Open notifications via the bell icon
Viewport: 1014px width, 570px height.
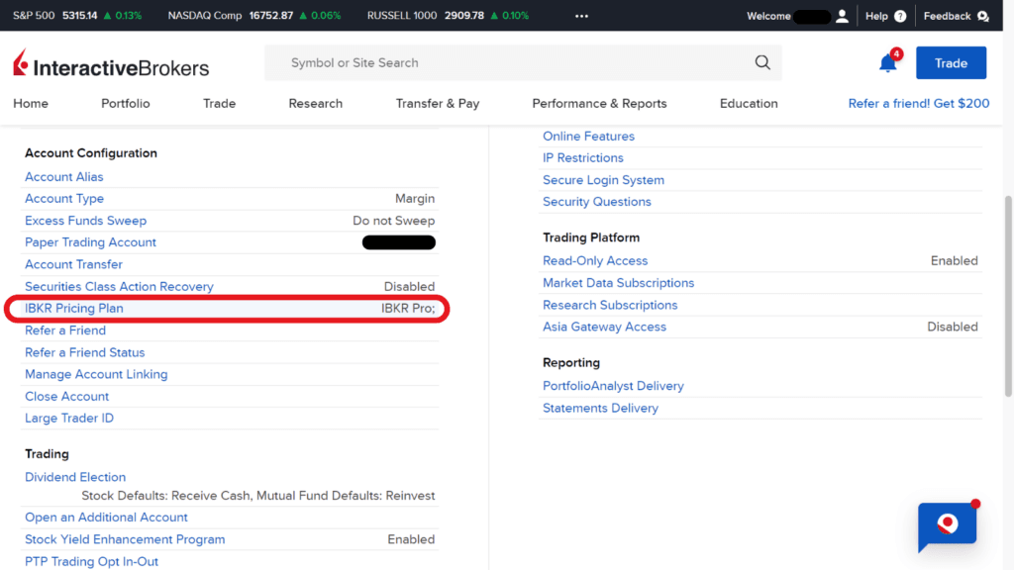pyautogui.click(x=887, y=62)
